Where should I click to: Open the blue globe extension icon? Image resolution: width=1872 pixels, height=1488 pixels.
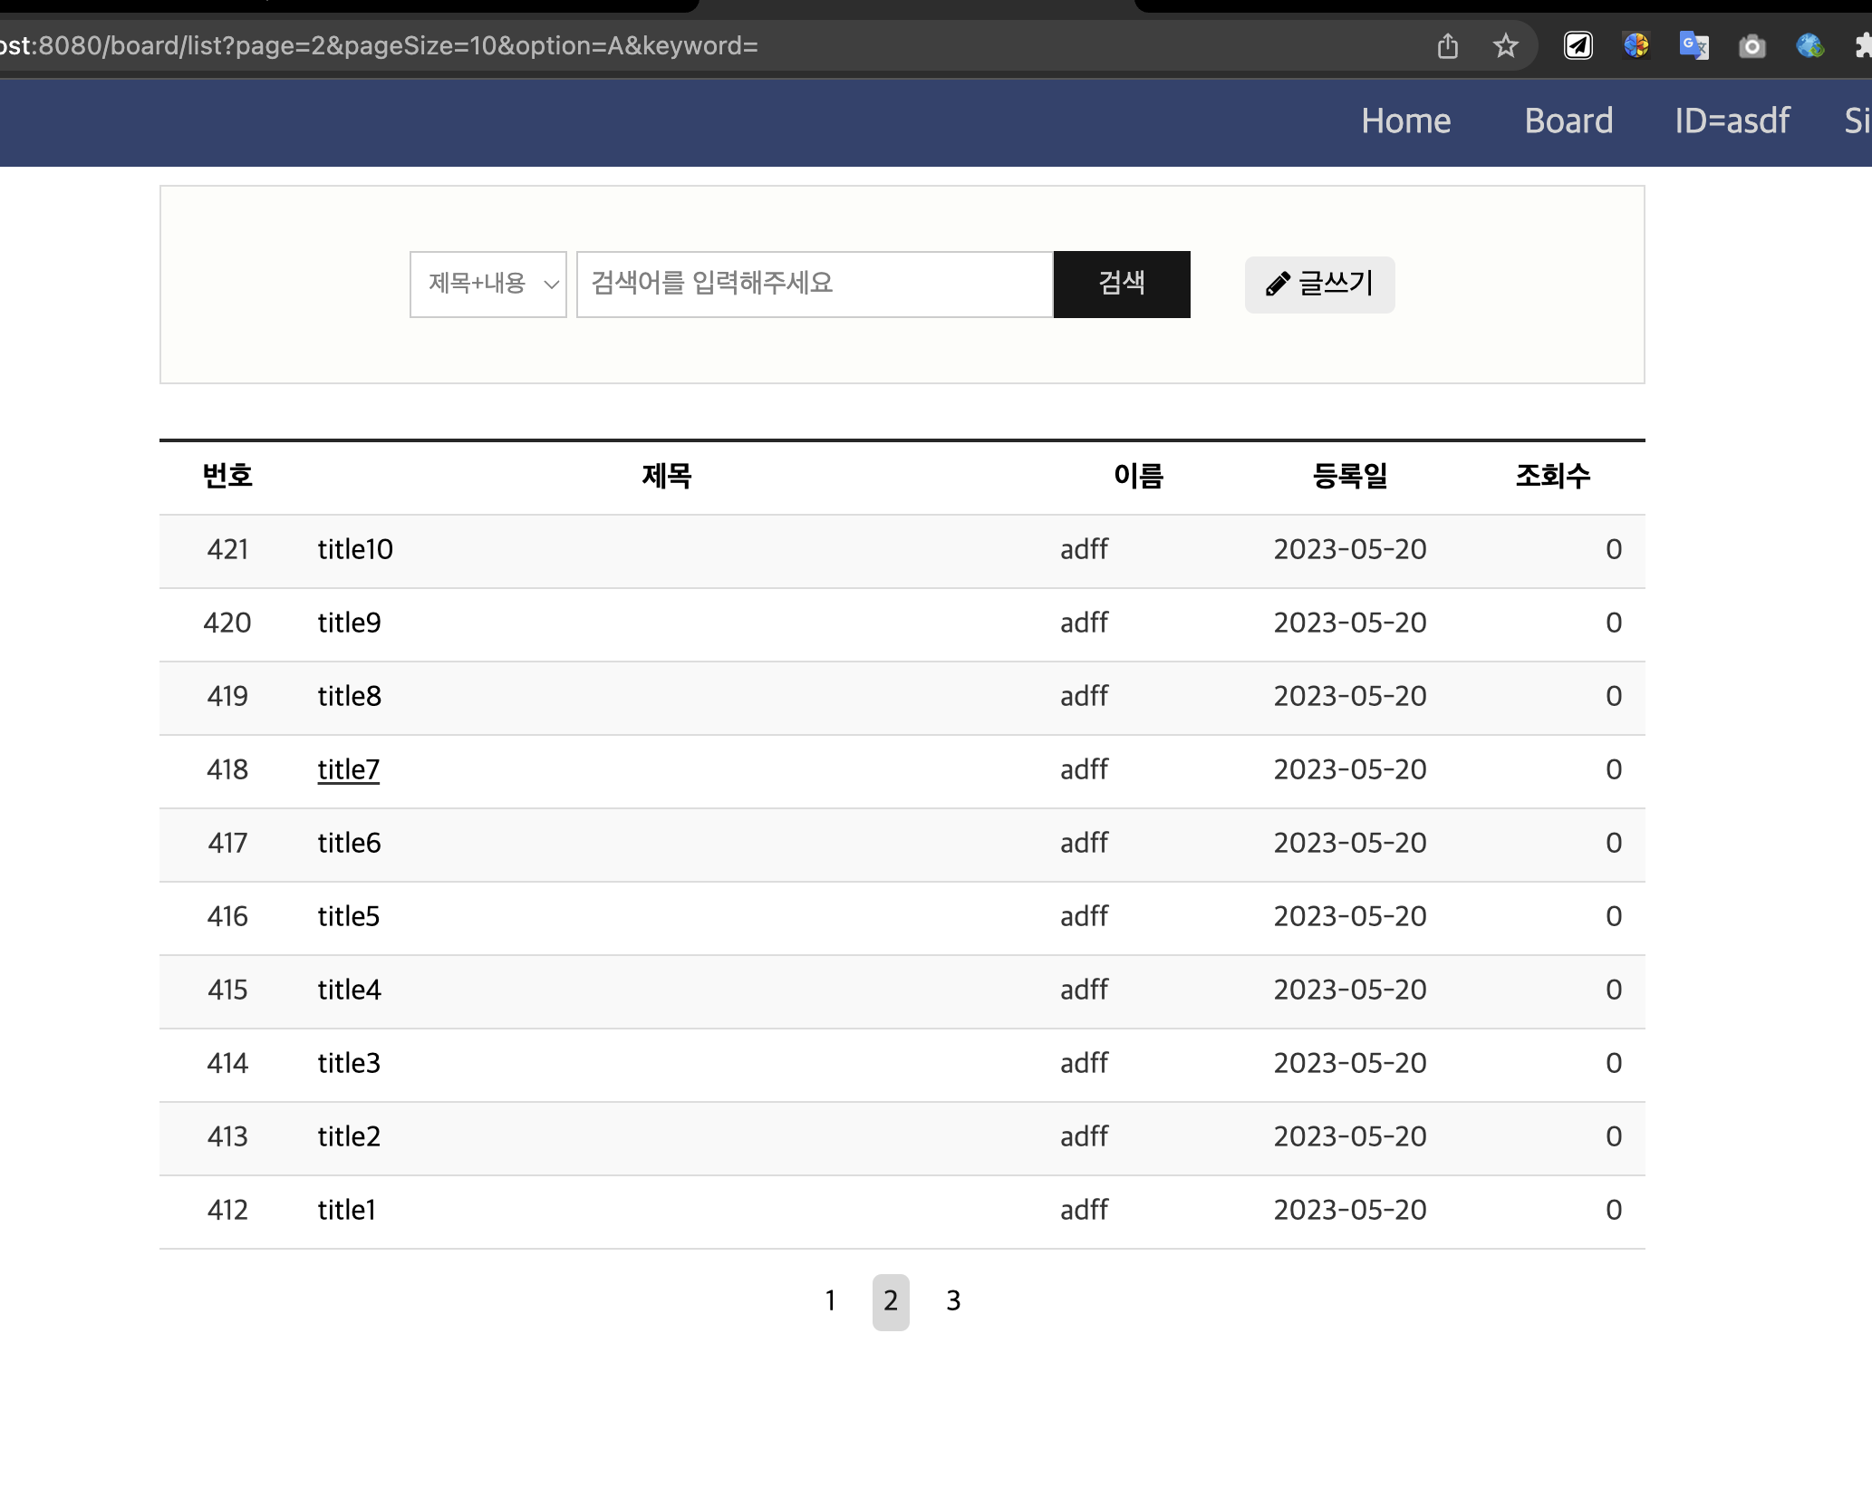1809,45
